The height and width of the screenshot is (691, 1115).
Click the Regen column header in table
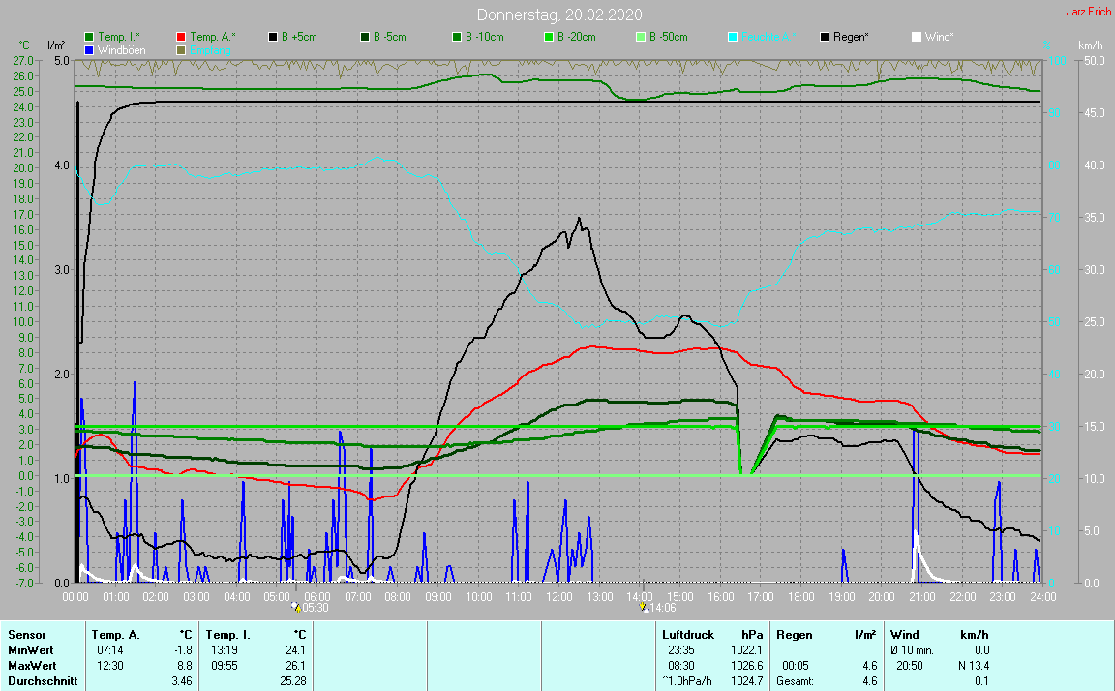click(795, 635)
